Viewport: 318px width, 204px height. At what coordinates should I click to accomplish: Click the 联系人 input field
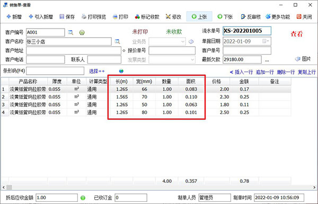point(104,60)
